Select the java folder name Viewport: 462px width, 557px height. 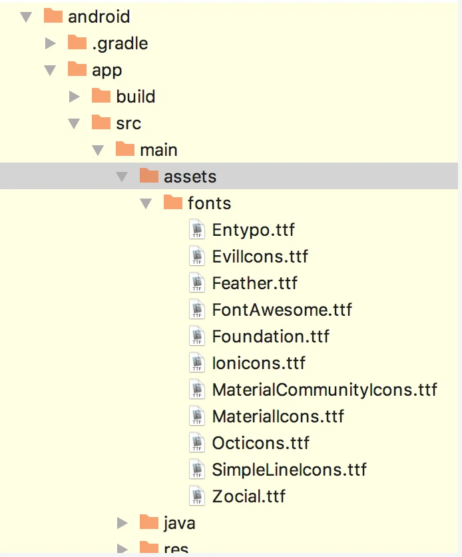180,524
